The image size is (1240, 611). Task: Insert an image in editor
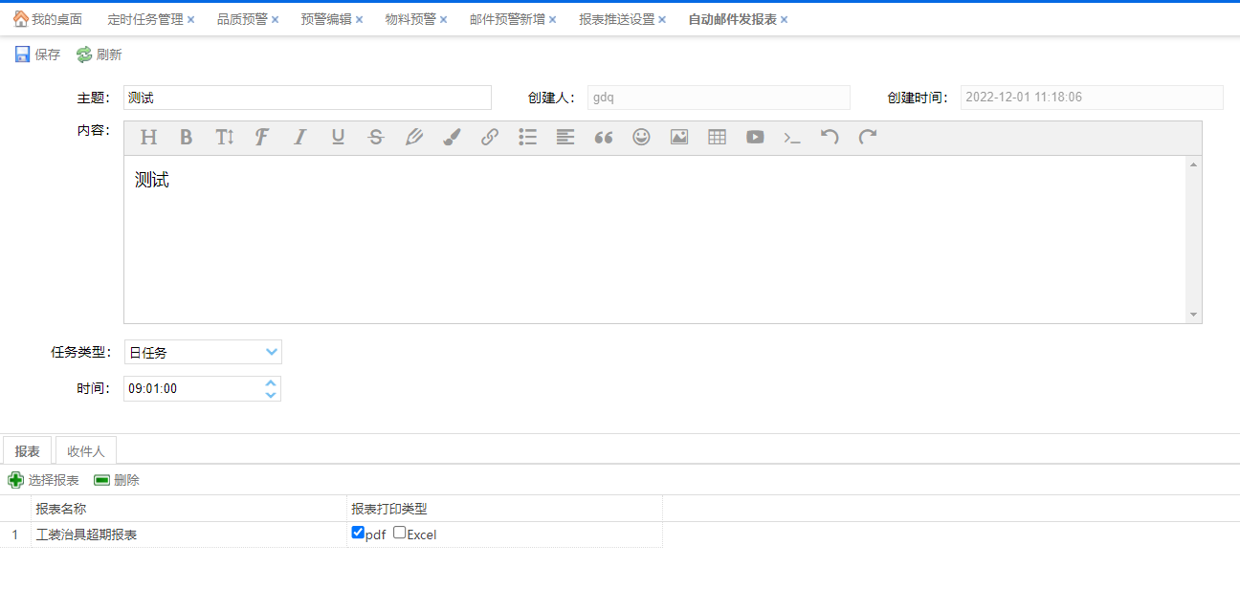click(679, 137)
